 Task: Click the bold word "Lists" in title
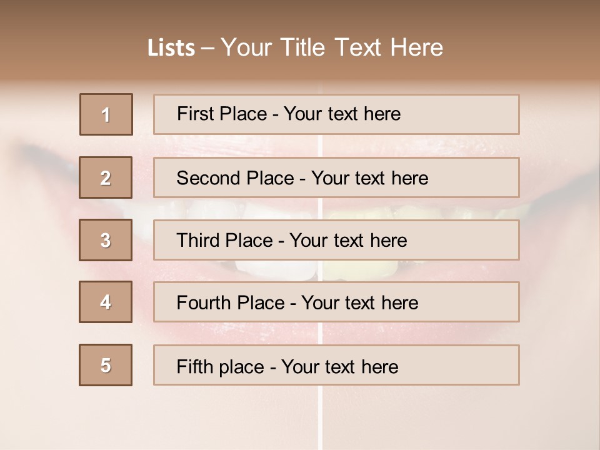(171, 48)
